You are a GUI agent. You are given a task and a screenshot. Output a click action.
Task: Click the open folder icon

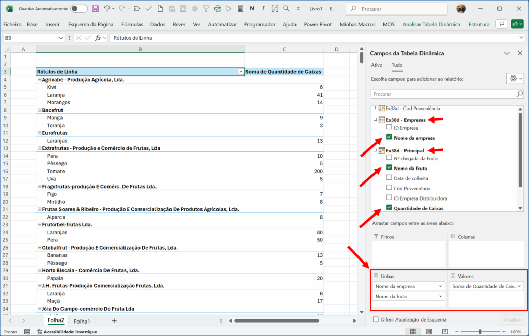point(136,9)
